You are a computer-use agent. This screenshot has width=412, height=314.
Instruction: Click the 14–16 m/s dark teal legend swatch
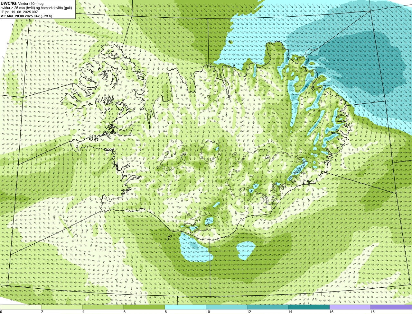(309, 307)
